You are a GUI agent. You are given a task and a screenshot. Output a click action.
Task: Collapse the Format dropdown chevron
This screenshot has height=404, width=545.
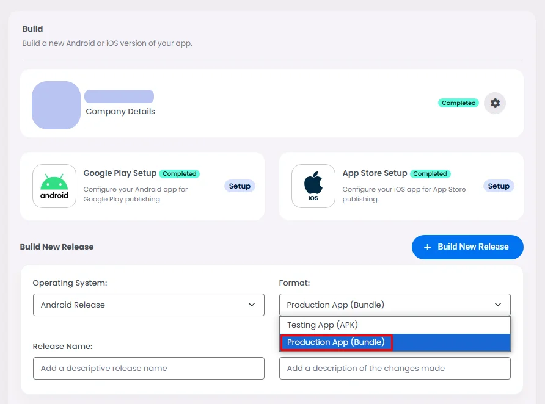[x=498, y=305]
